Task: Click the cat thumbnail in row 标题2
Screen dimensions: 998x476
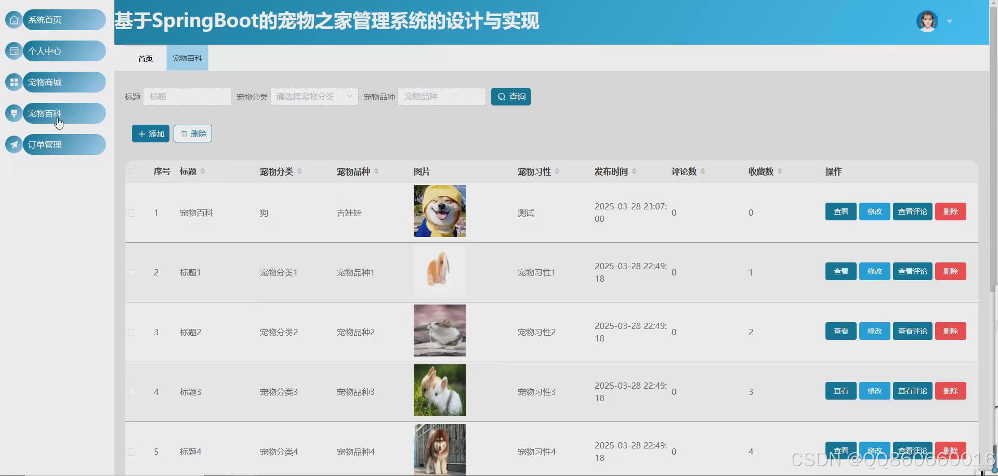Action: pyautogui.click(x=440, y=330)
